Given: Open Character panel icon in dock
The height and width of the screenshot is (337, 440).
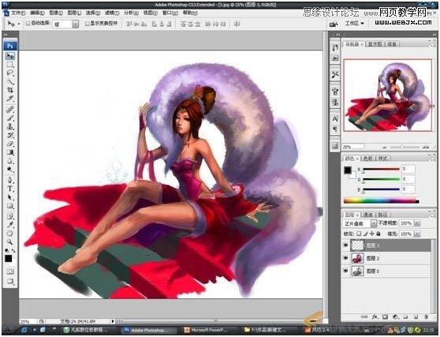Looking at the screenshot, I should [335, 119].
